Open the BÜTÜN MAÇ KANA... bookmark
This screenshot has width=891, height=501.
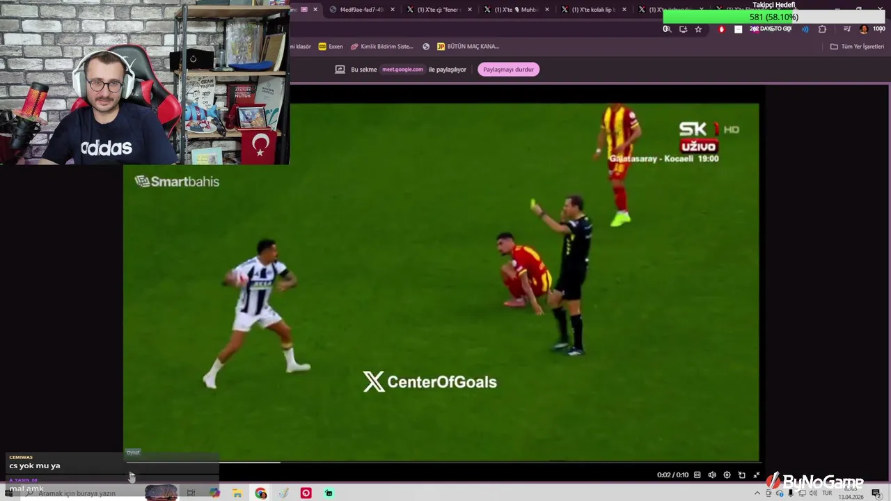coord(468,47)
